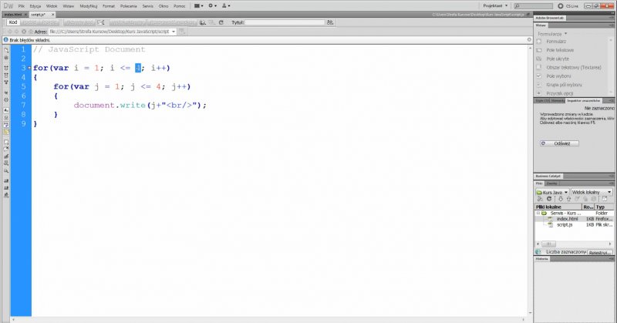Insert a Formularz form element
This screenshot has width=617, height=323.
555,41
